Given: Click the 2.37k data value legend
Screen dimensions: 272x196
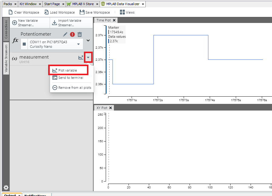Looking at the screenshot, I should click(114, 41).
